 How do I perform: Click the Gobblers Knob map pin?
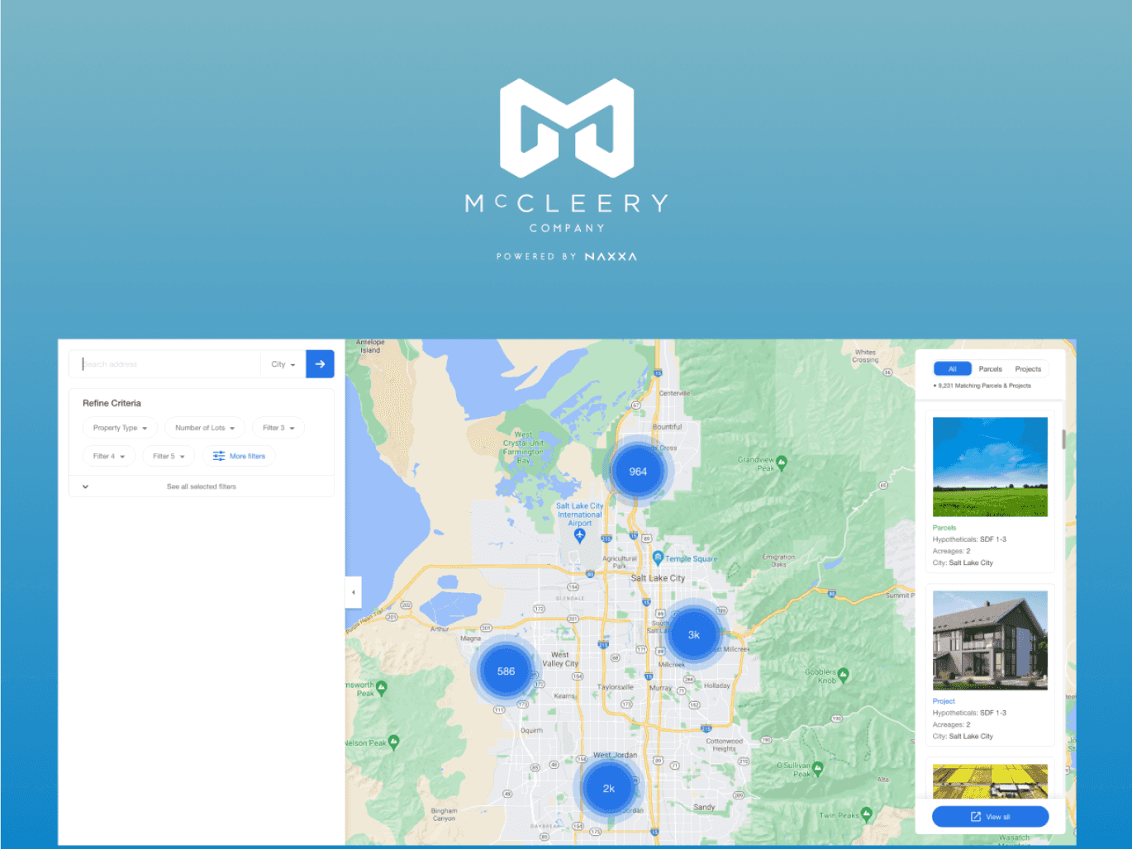(844, 676)
